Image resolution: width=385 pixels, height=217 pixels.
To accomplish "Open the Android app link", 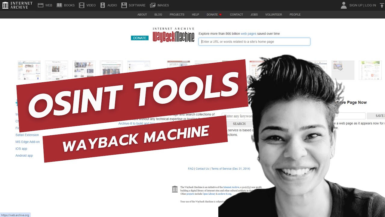I will (x=24, y=156).
